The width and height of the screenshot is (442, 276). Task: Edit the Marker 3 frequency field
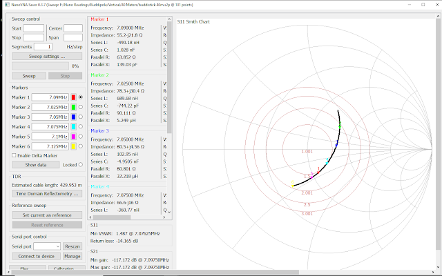(x=50, y=117)
